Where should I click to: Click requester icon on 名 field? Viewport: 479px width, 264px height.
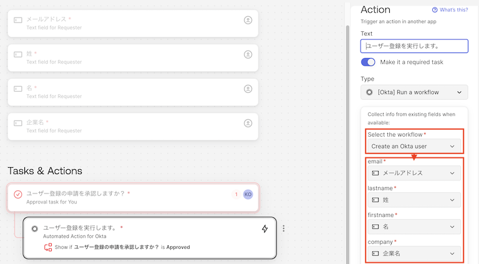point(248,89)
